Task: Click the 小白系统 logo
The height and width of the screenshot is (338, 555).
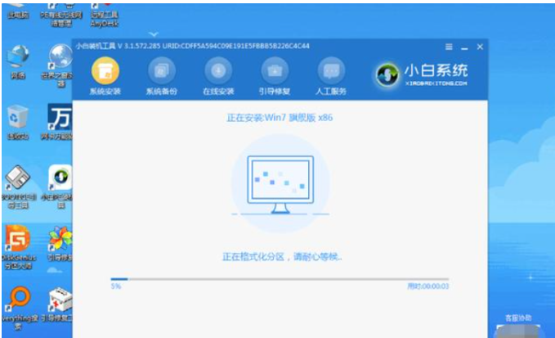Action: coord(422,74)
